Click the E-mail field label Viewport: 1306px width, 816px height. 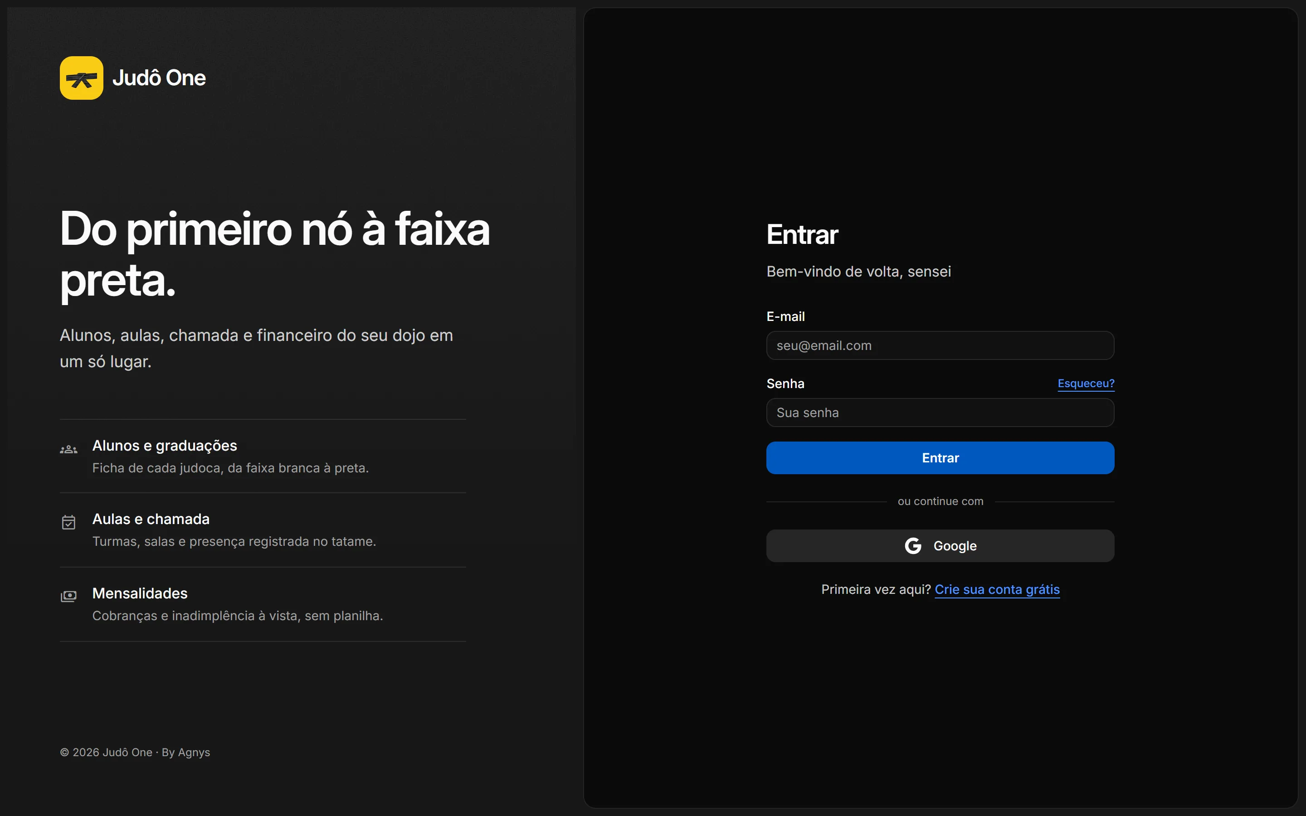pos(785,316)
